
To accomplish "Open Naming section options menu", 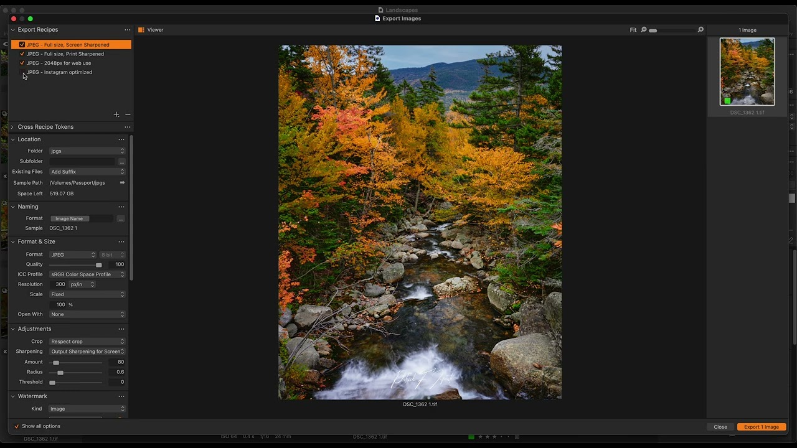I will [121, 207].
